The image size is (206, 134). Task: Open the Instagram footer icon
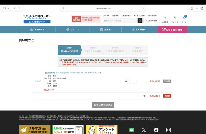(x=168, y=130)
